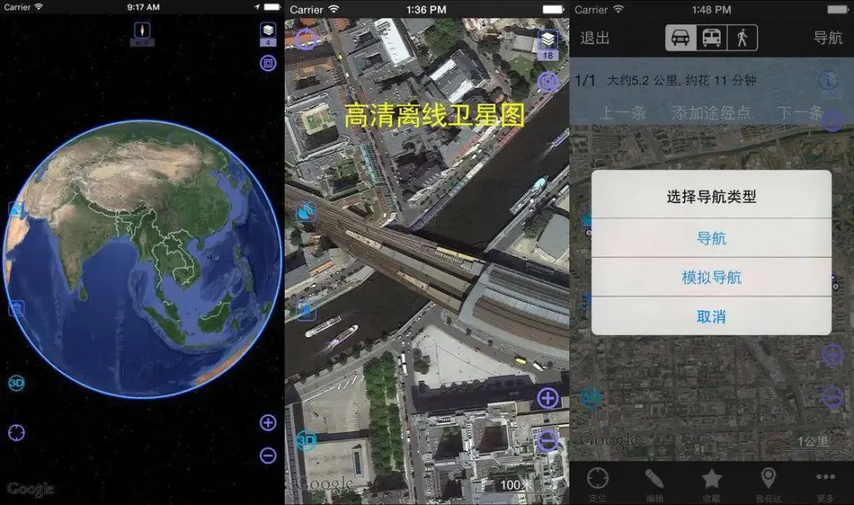Tap square frame icon on satellite screen
Image resolution: width=854 pixels, height=505 pixels.
coord(548,82)
